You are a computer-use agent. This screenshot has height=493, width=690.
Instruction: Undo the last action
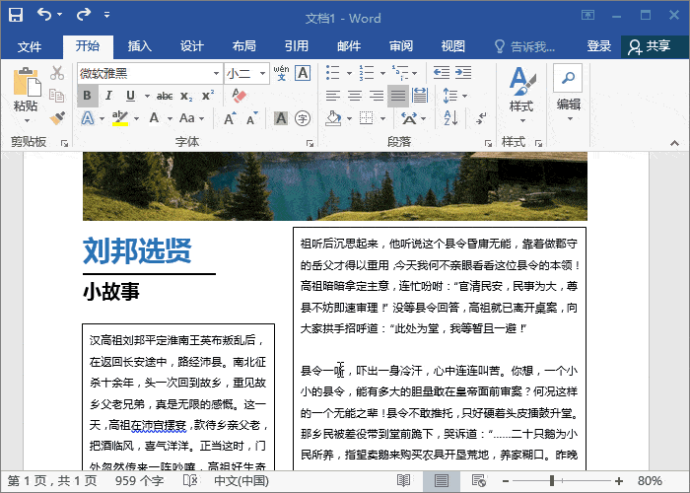tap(44, 15)
